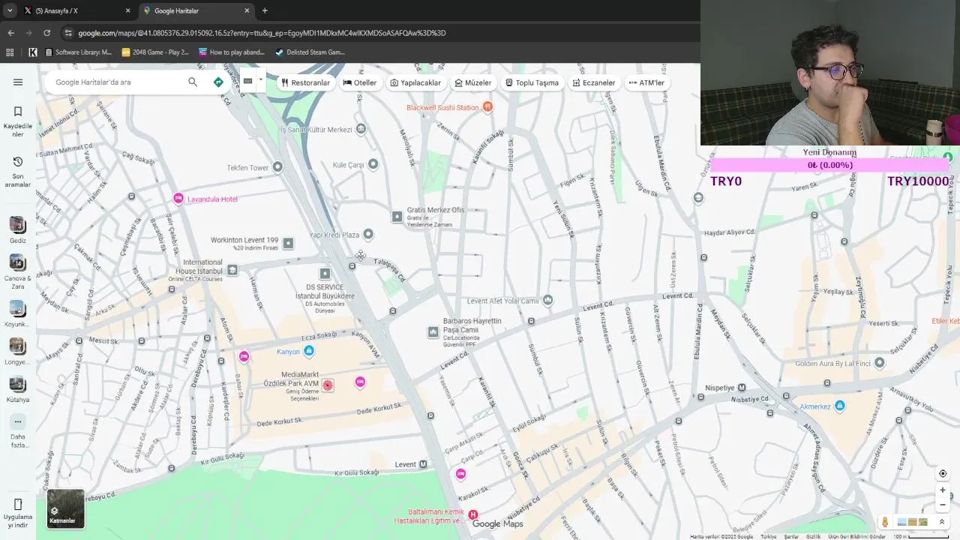This screenshot has width=960, height=540.
Task: Click the Kanyon shopping marker
Action: click(309, 351)
